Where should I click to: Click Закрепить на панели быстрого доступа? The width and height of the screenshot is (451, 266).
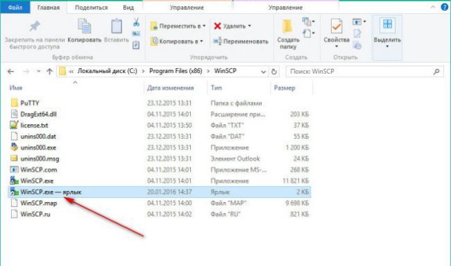click(x=34, y=34)
